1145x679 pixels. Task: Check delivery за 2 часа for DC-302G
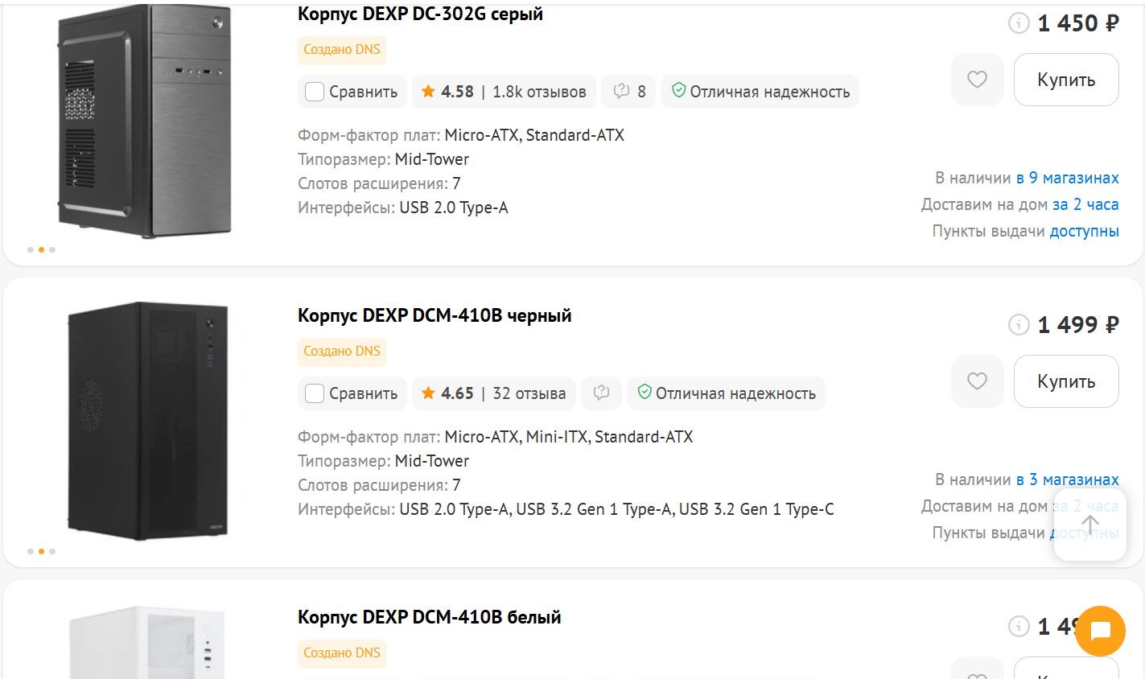[1085, 204]
